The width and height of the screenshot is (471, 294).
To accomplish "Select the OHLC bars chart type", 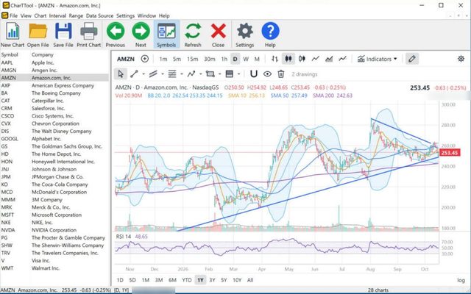I will 275,59.
